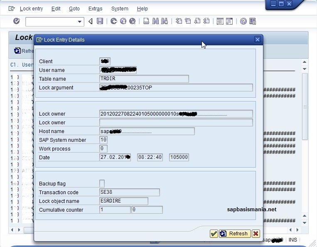Click the down arrow below the top scroll arrow

click(305, 69)
